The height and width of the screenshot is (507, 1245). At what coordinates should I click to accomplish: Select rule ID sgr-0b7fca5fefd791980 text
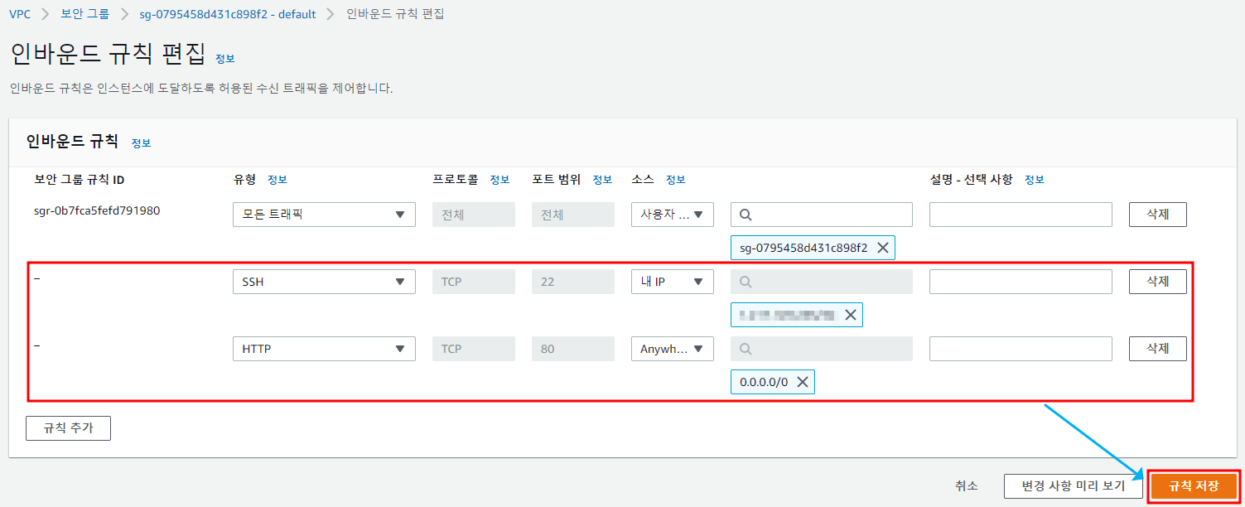click(97, 210)
